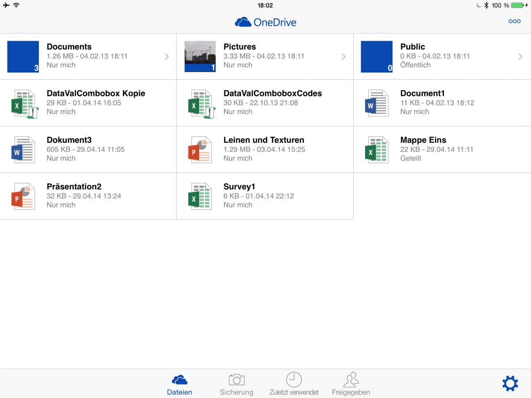This screenshot has width=531, height=398.
Task: Select the 'Public' folder name
Action: pos(412,46)
